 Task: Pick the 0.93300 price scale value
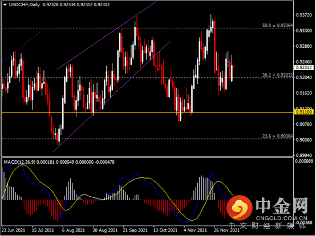[x=304, y=31]
